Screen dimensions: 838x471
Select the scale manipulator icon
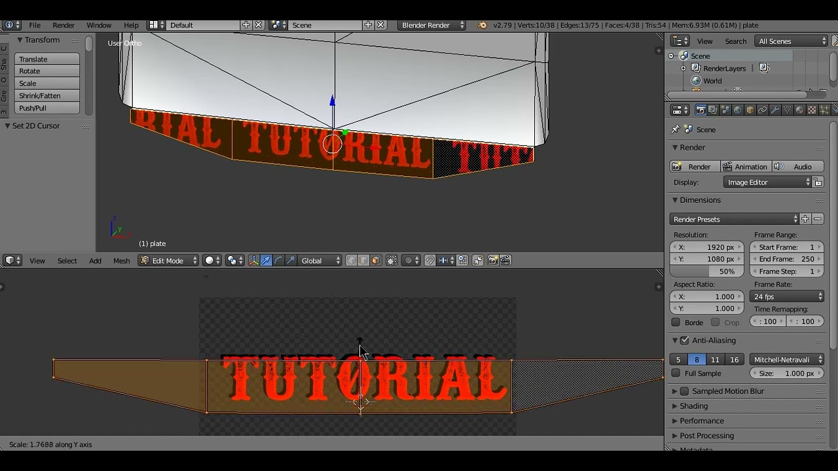pos(291,260)
